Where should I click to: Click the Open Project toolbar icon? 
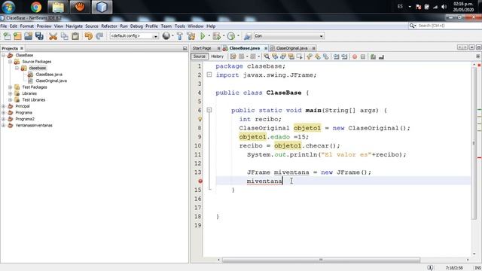tap(29, 36)
